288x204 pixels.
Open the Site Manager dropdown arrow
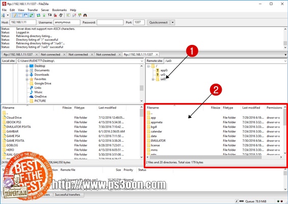click(8, 15)
